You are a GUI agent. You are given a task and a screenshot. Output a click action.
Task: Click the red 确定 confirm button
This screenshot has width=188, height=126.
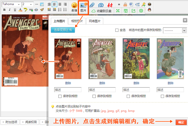coord(181,122)
